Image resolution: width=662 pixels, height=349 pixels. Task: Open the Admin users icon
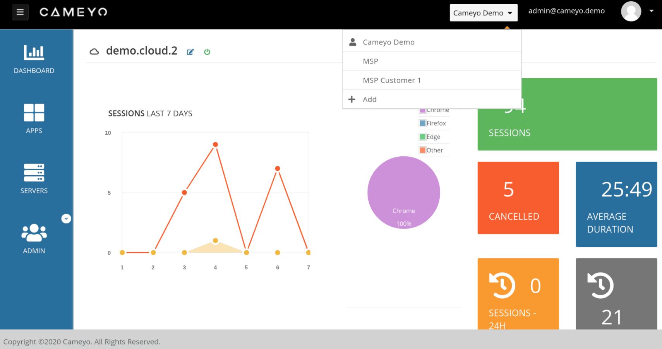pos(34,233)
